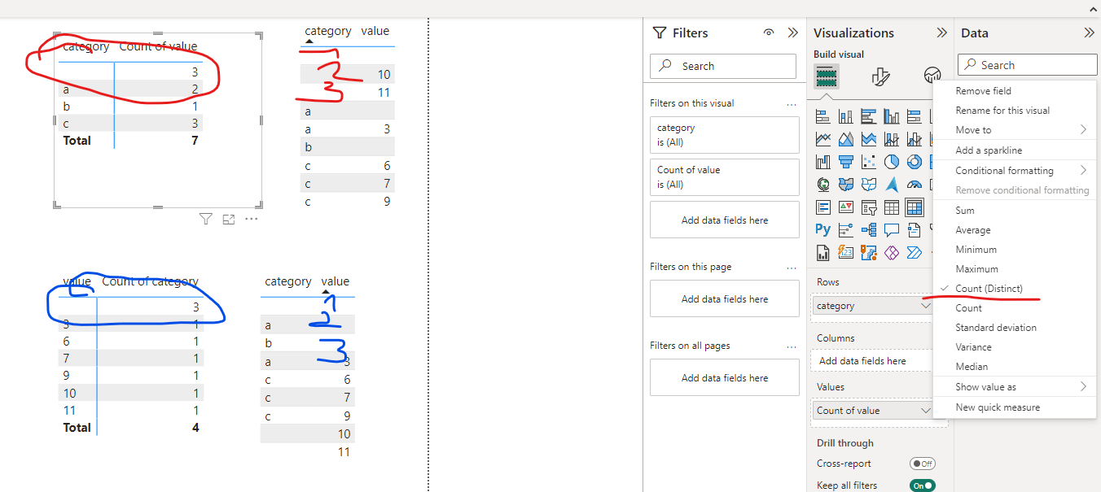
Task: Click Add data fields under Filters on all pages
Action: click(725, 378)
